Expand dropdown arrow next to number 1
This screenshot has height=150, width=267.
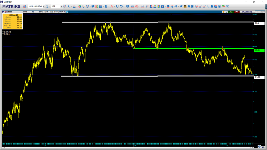[x=50, y=6]
